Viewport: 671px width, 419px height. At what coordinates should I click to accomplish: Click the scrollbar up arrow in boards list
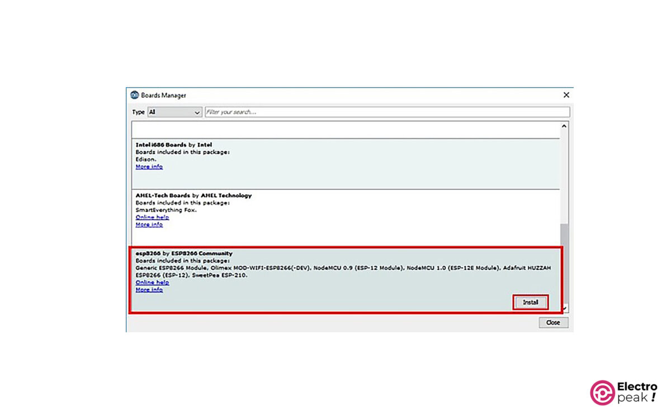click(x=564, y=126)
